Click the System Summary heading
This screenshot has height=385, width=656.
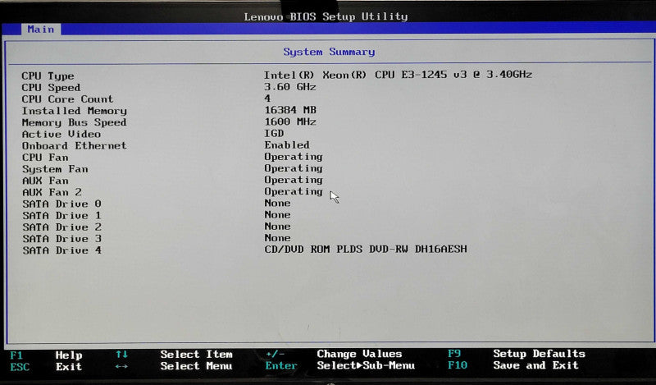click(x=329, y=52)
